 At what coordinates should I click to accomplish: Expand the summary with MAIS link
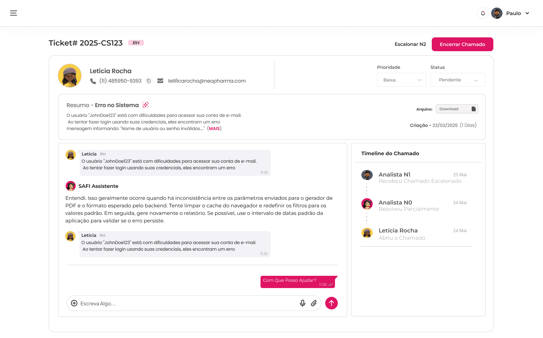[214, 128]
